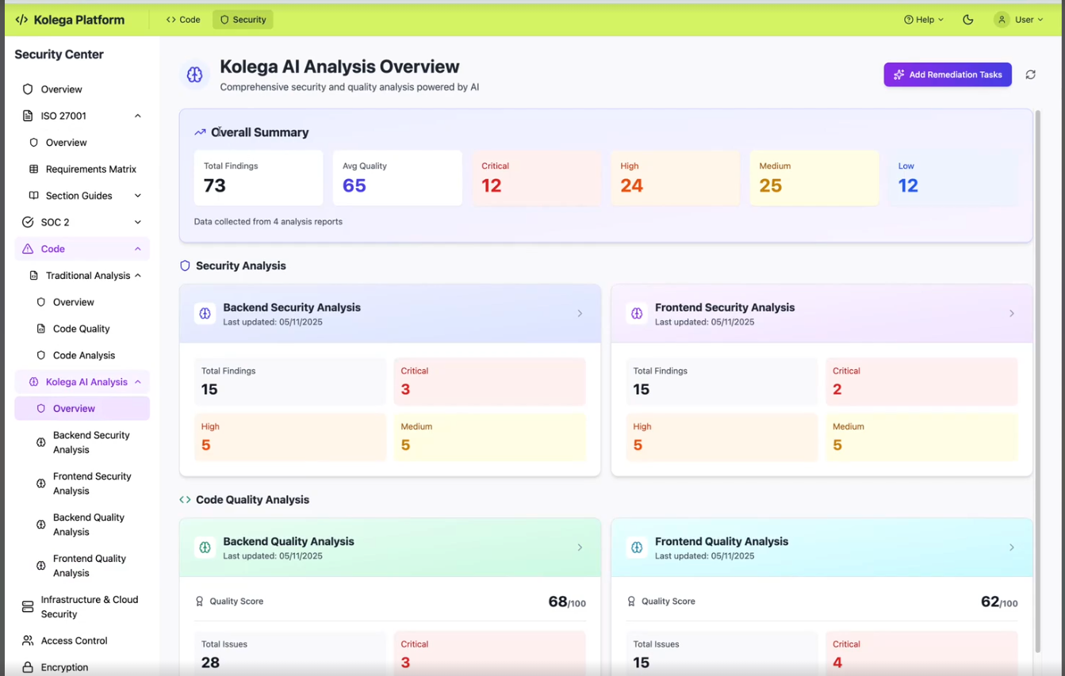The height and width of the screenshot is (676, 1065).
Task: Click the code brackets icon beside Code Quality Analysis
Action: point(185,499)
